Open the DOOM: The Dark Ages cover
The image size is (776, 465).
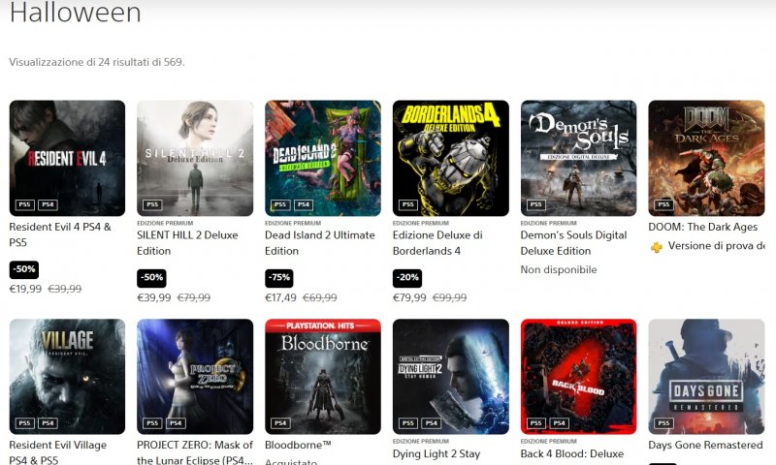click(x=706, y=158)
